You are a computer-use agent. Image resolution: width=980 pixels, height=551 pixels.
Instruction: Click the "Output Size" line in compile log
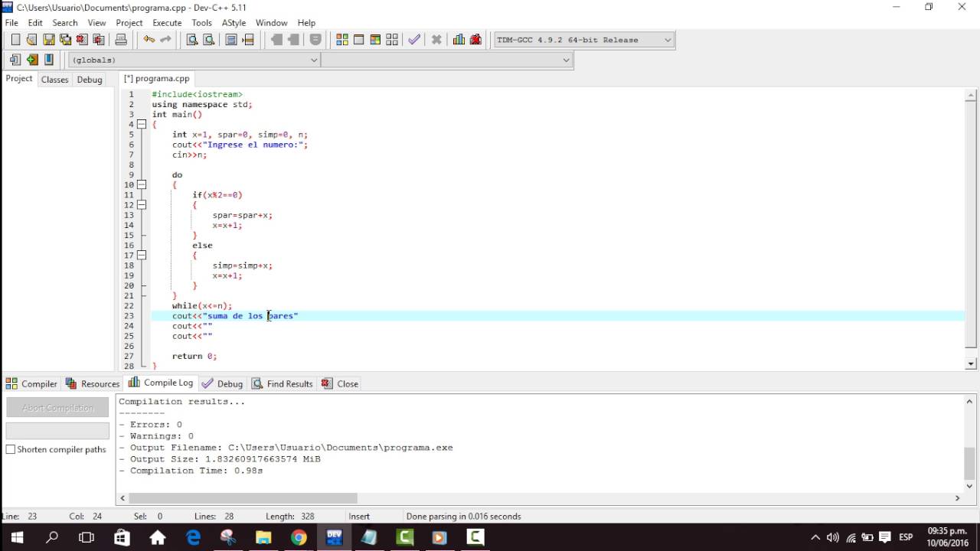coord(220,459)
